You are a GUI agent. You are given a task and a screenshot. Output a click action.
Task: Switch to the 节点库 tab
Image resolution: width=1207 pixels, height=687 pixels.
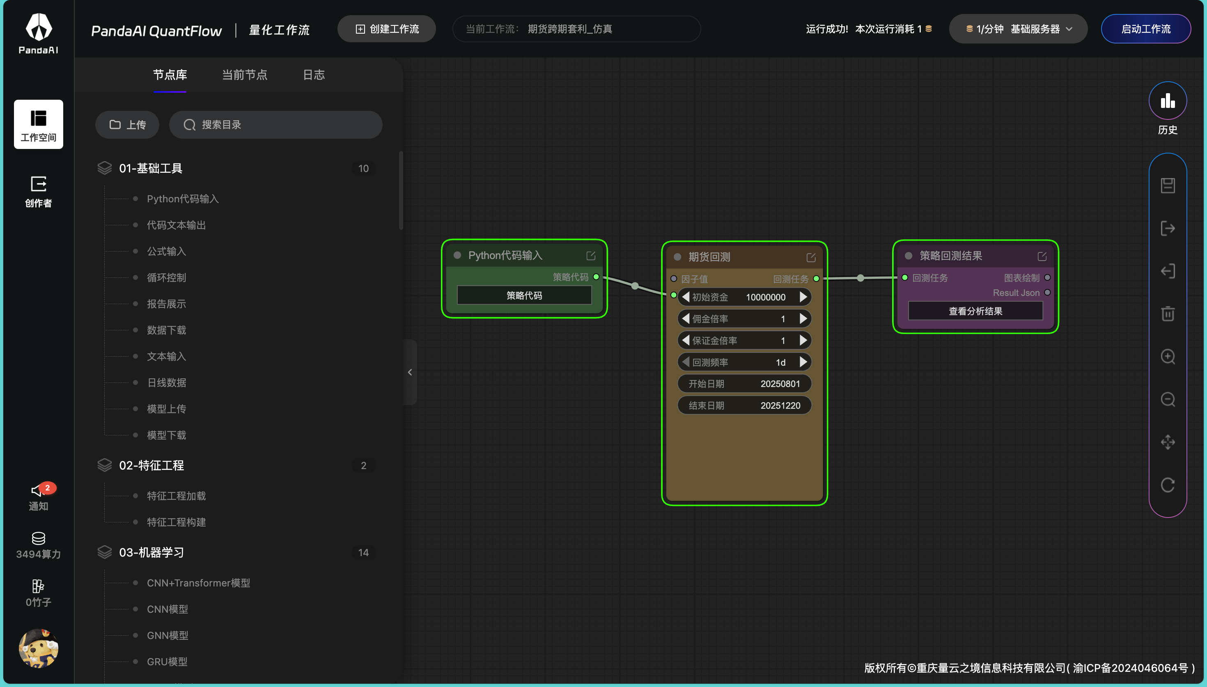[x=170, y=75]
